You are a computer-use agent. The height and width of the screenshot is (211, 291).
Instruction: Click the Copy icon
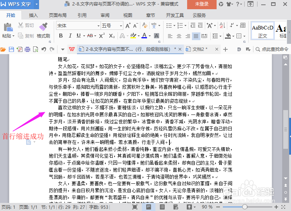21,36
